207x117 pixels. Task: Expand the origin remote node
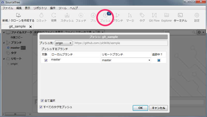pyautogui.click(x=8, y=64)
